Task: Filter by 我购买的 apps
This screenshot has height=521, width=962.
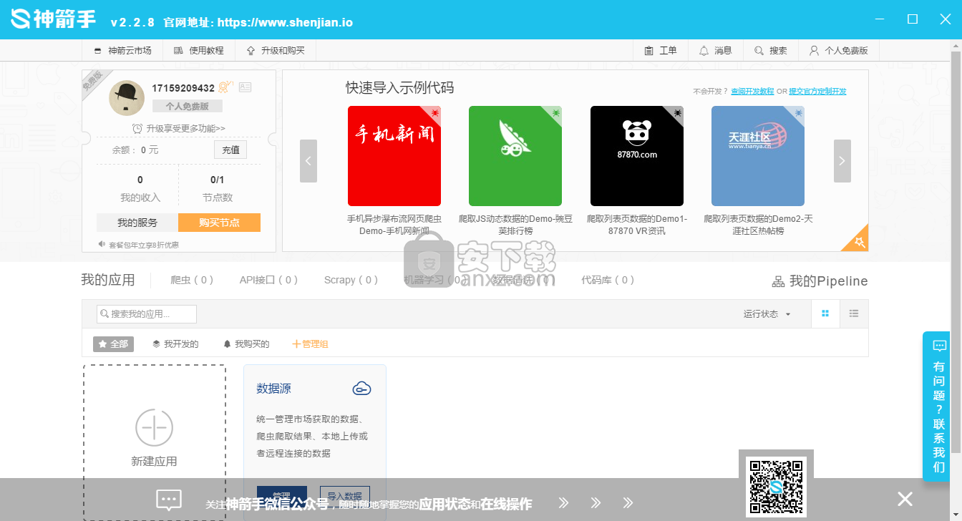Action: coord(246,344)
